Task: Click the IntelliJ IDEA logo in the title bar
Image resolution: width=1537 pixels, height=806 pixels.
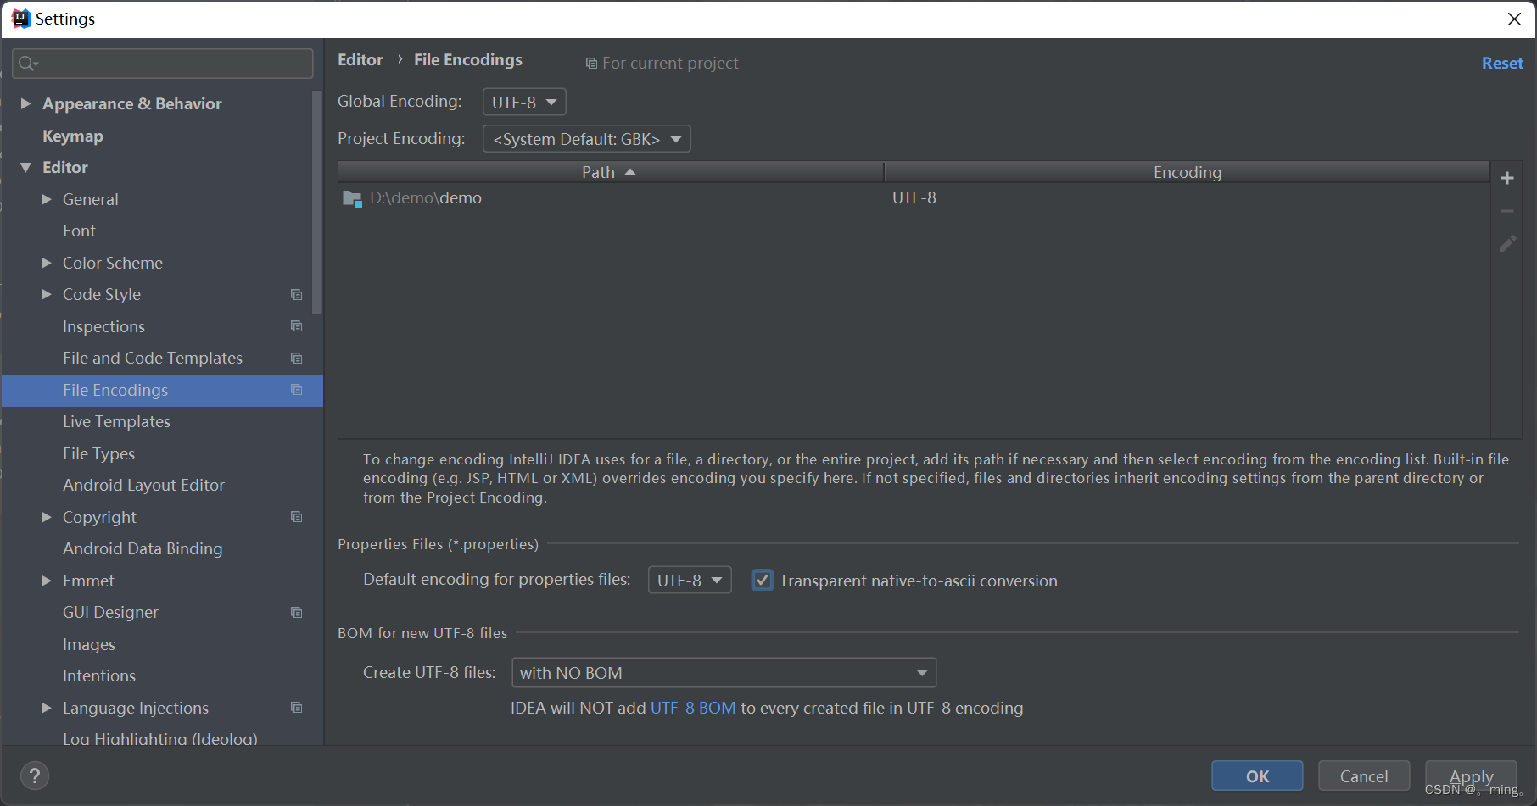Action: [x=21, y=19]
